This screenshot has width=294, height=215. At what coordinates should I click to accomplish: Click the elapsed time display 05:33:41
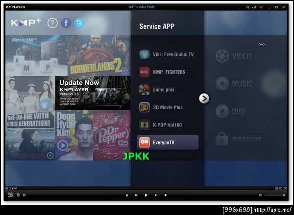coord(11,189)
